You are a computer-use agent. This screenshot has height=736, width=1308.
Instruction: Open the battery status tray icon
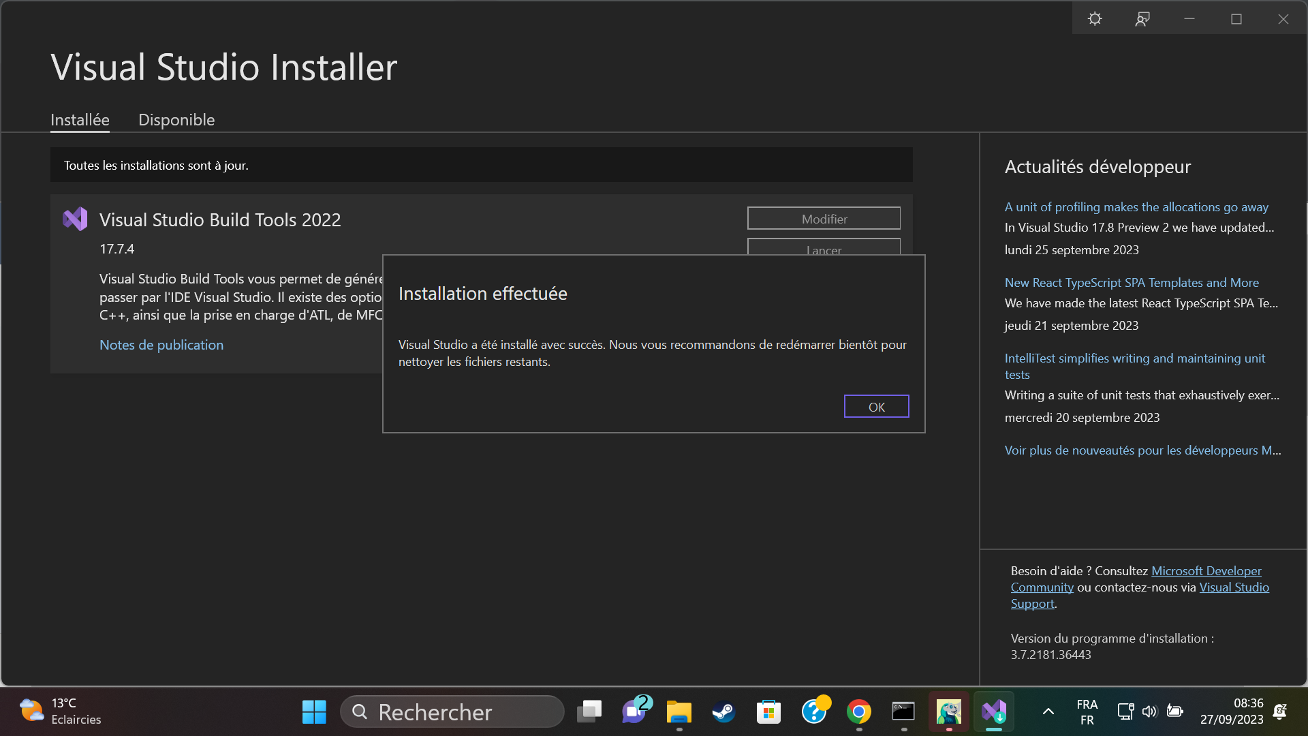click(x=1175, y=711)
